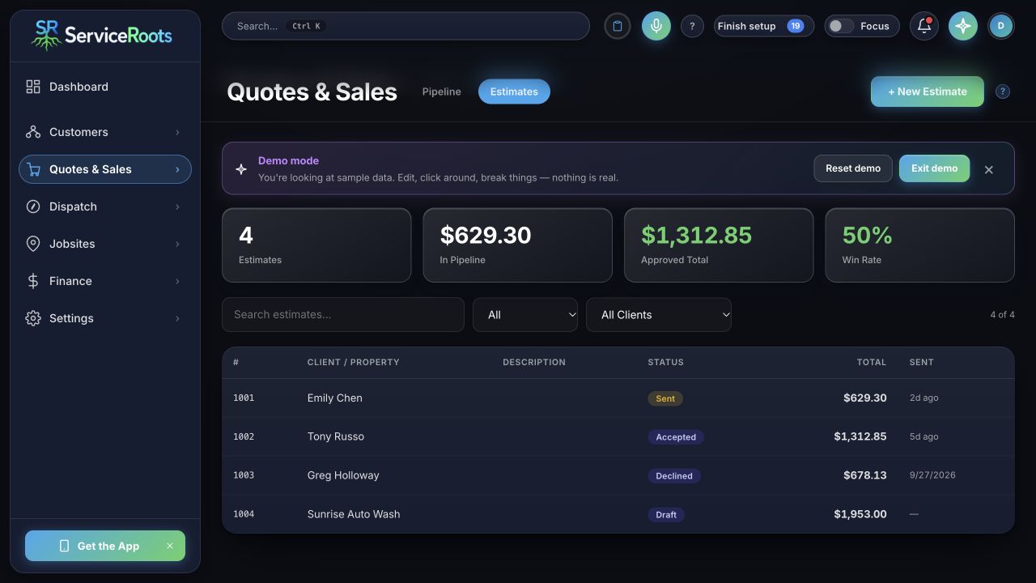Click the Declined status badge
Screen dimensions: 1036x583
pyautogui.click(x=674, y=476)
